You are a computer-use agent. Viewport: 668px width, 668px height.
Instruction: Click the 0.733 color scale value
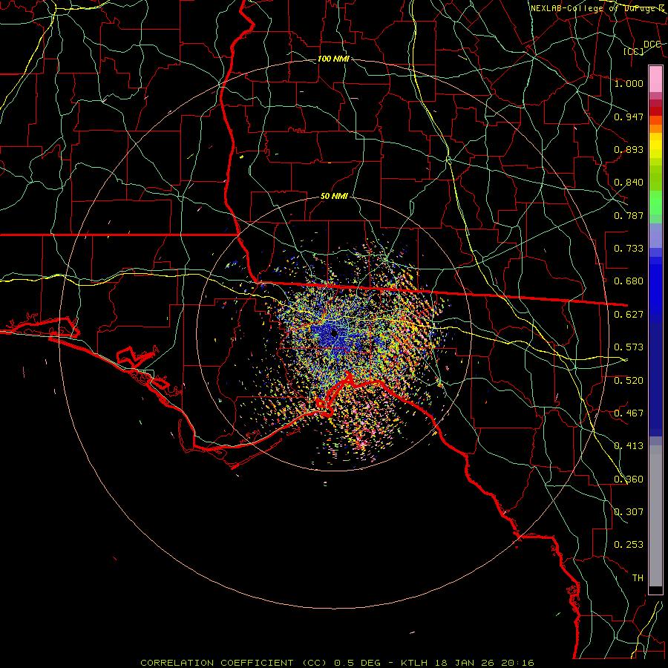point(629,249)
